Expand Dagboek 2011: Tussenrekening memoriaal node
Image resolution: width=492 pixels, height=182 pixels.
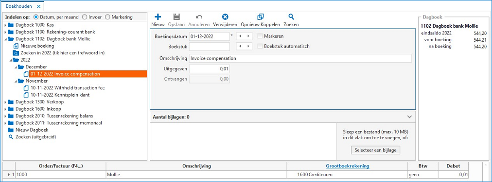[5, 123]
